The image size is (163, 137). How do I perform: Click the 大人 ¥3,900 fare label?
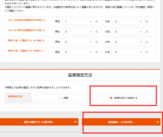click(x=27, y=20)
